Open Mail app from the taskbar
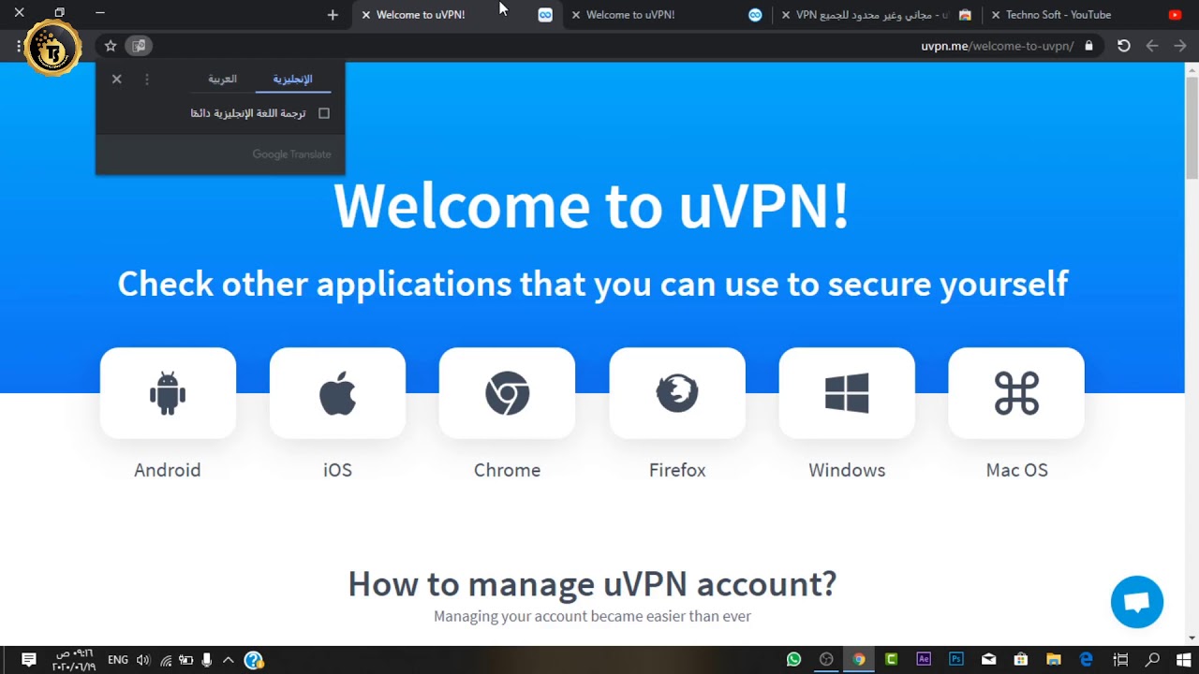 [x=988, y=659]
